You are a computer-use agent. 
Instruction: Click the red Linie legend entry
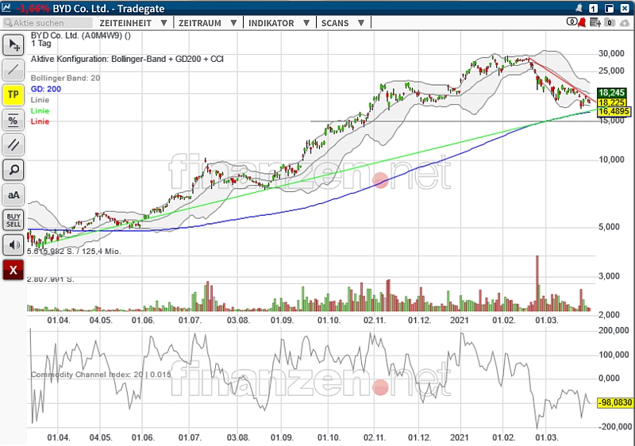click(40, 121)
